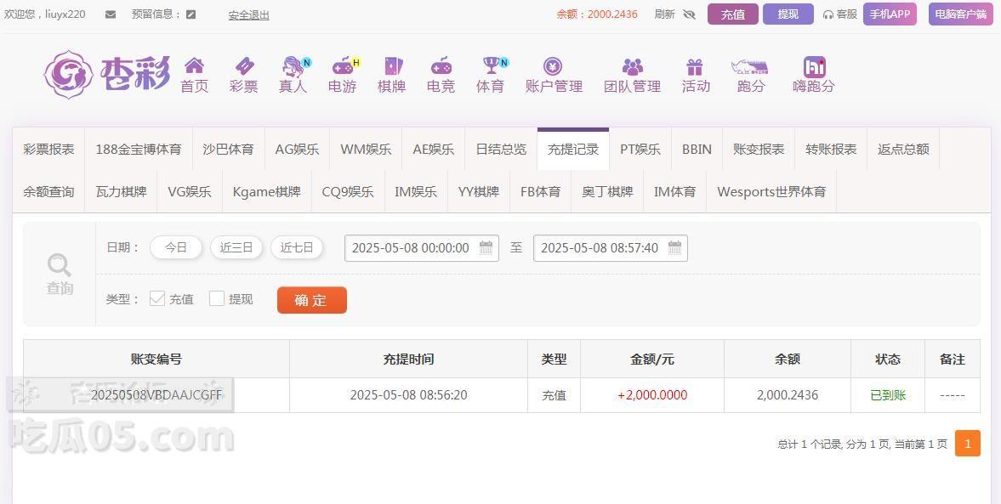Check the 提现 type checkbox
The height and width of the screenshot is (504, 1001).
click(x=217, y=298)
